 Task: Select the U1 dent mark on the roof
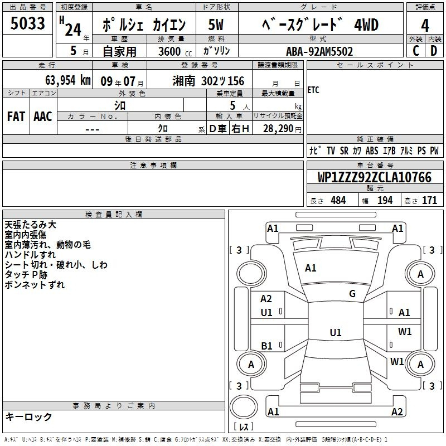coord(335,333)
